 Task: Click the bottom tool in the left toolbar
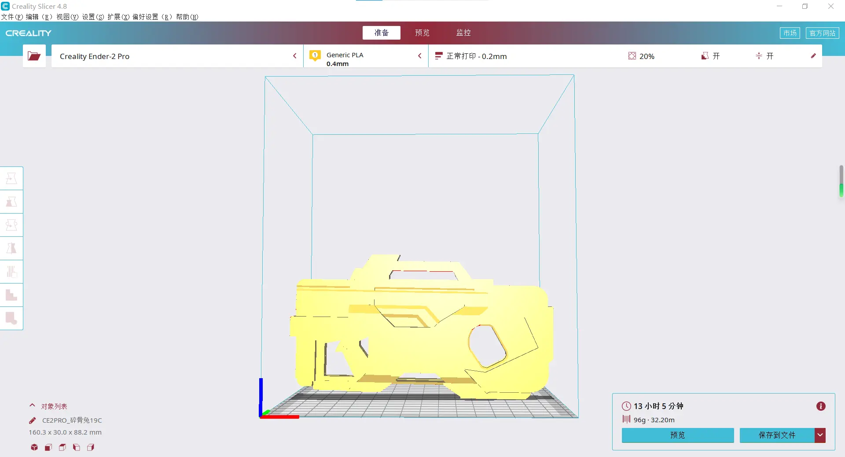pyautogui.click(x=11, y=318)
